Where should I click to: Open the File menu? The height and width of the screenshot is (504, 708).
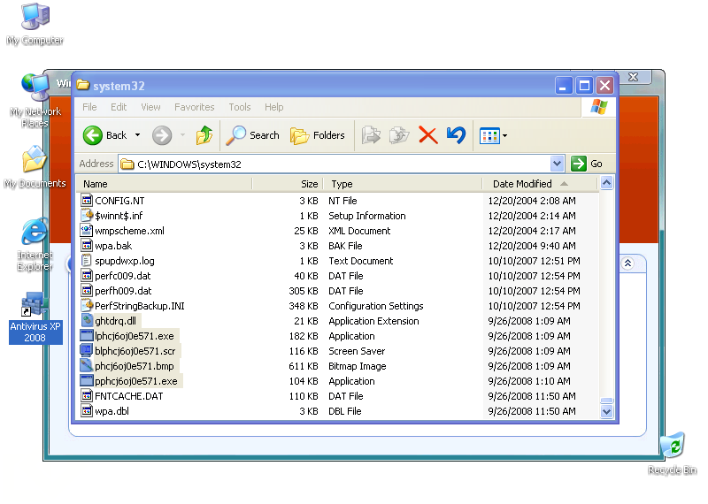point(89,107)
